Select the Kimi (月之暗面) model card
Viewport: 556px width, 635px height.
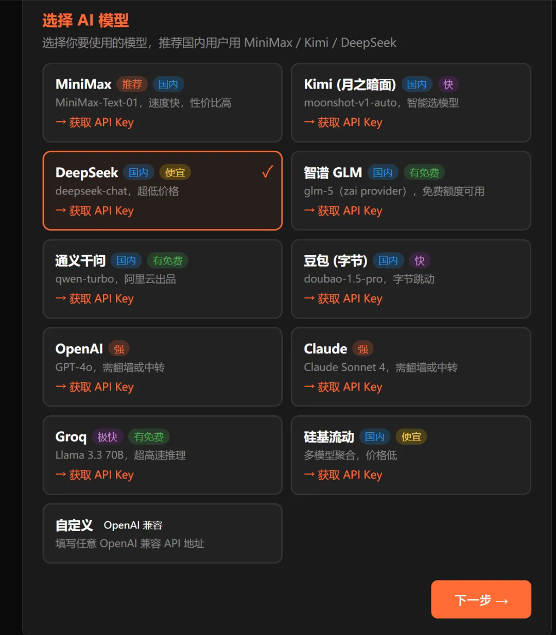click(411, 103)
